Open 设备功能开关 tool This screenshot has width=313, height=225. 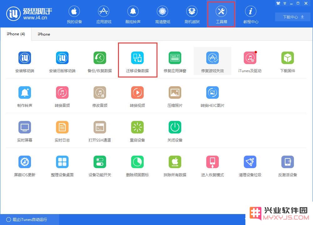tap(100, 166)
